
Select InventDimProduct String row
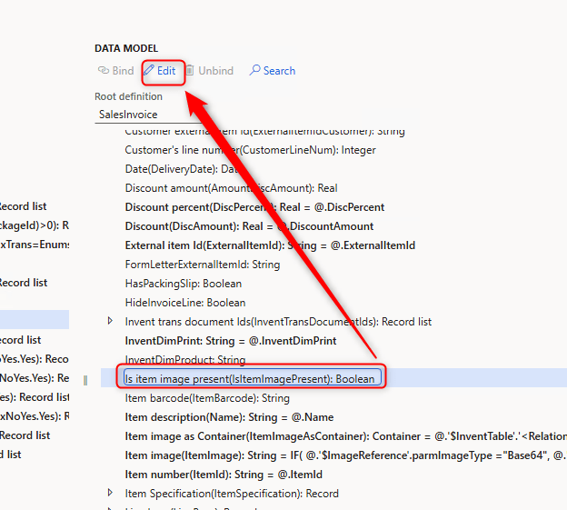tap(185, 360)
